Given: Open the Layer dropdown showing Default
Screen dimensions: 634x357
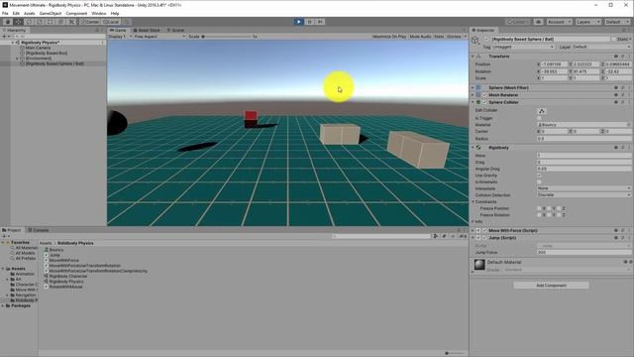Looking at the screenshot, I should tap(601, 47).
